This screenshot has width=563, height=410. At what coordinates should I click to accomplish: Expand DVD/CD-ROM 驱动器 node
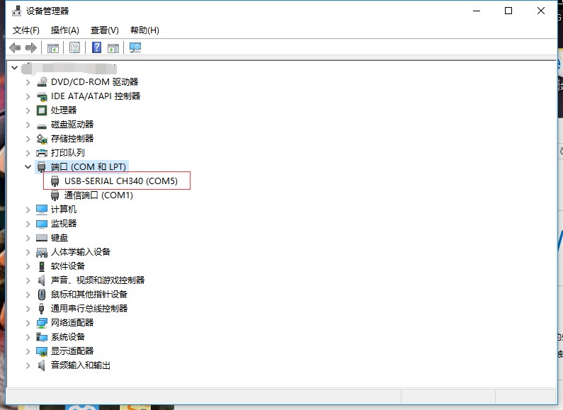[28, 82]
